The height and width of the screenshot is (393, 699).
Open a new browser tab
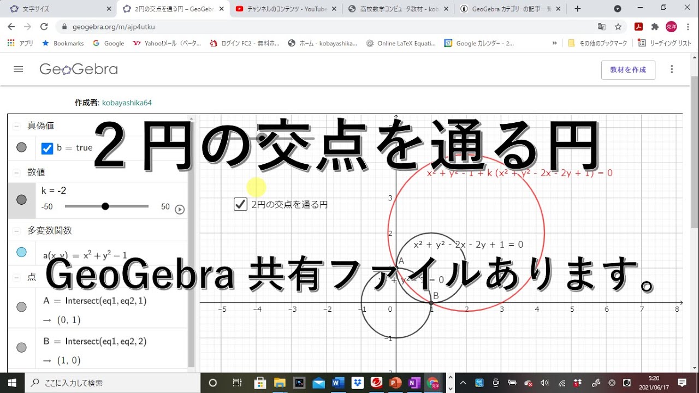[x=578, y=9]
